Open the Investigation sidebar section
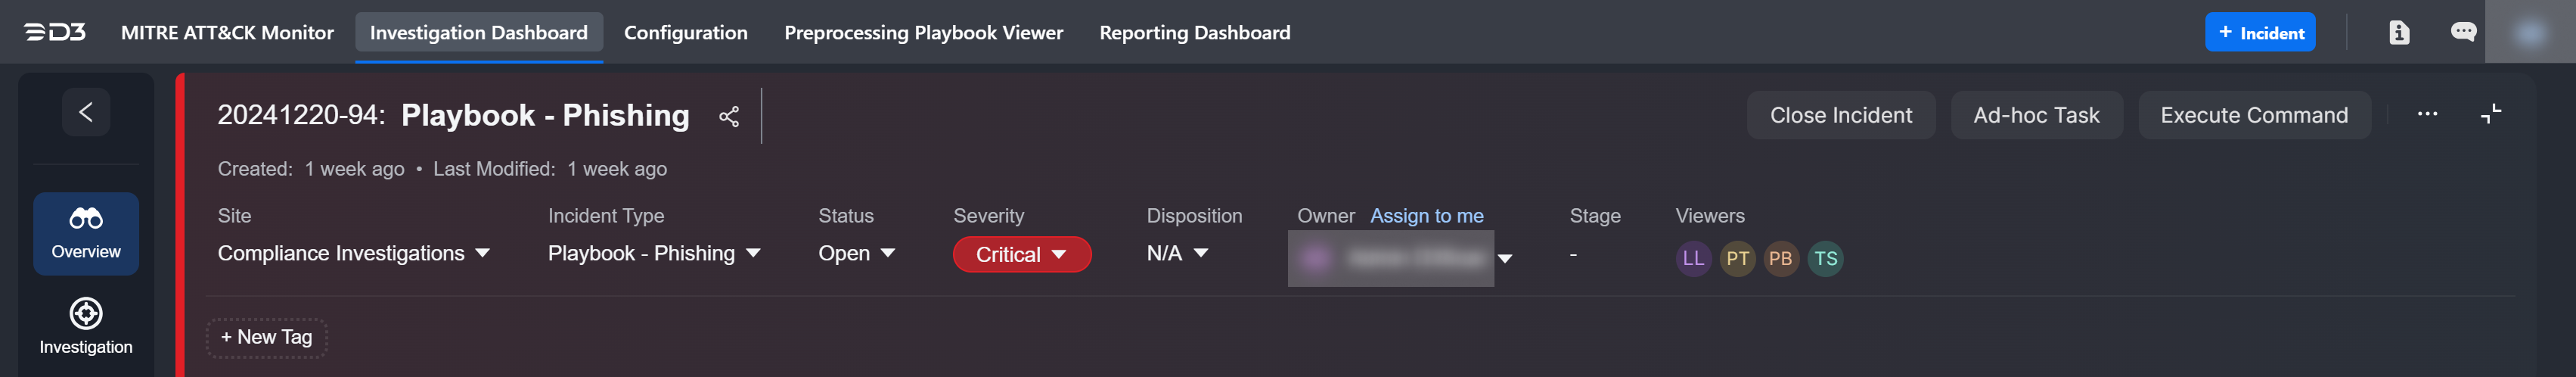 point(86,326)
